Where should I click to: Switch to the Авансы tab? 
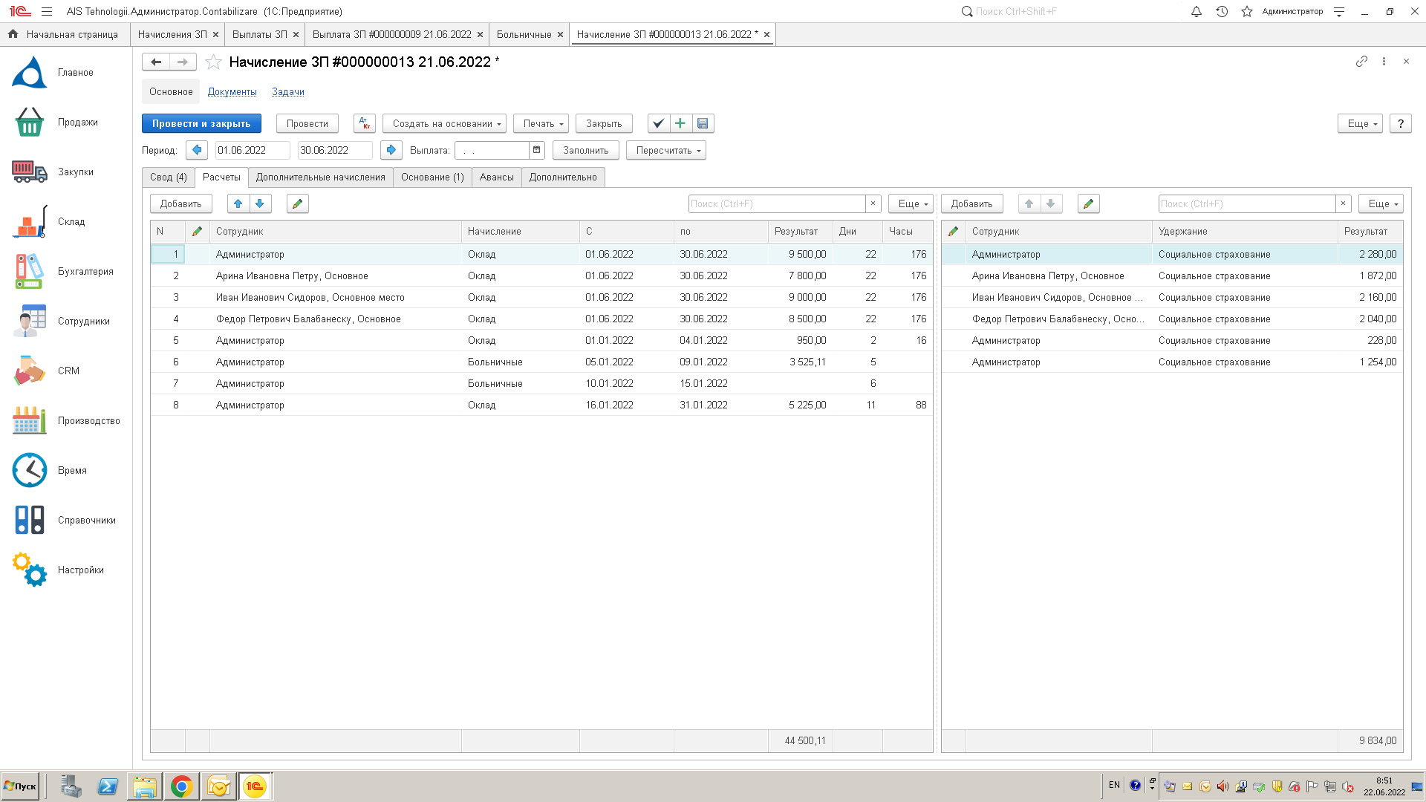coord(496,177)
